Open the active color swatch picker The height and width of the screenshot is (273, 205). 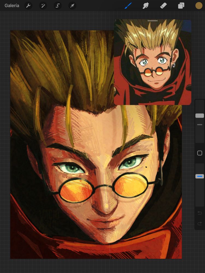click(199, 5)
